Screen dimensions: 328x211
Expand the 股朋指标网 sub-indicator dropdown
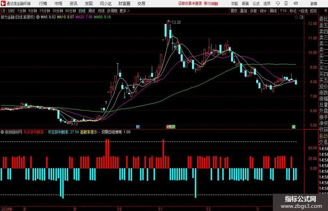point(2,132)
